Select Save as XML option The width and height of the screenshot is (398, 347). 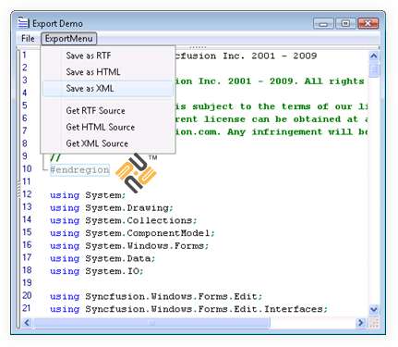click(108, 89)
